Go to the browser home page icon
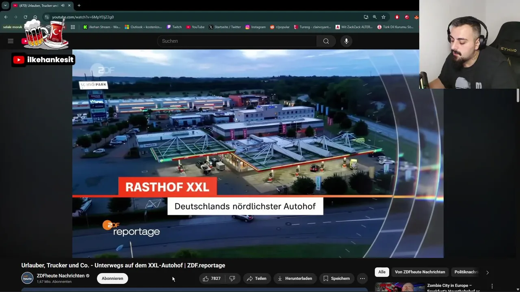The image size is (520, 292). click(35, 17)
